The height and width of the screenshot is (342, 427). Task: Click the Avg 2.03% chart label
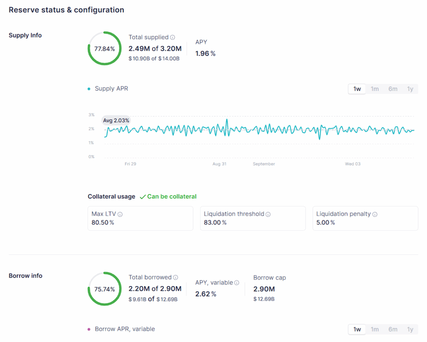[x=116, y=121]
